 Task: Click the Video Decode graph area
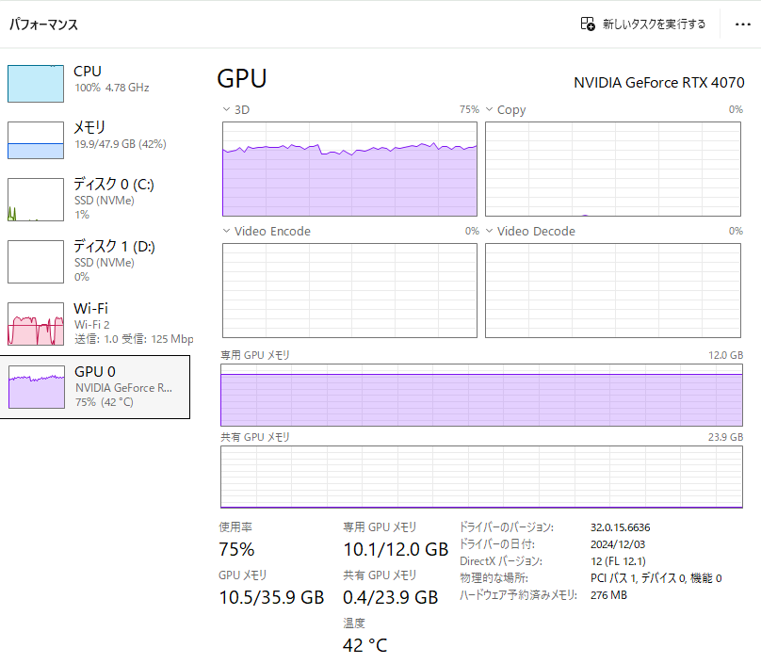pyautogui.click(x=612, y=289)
